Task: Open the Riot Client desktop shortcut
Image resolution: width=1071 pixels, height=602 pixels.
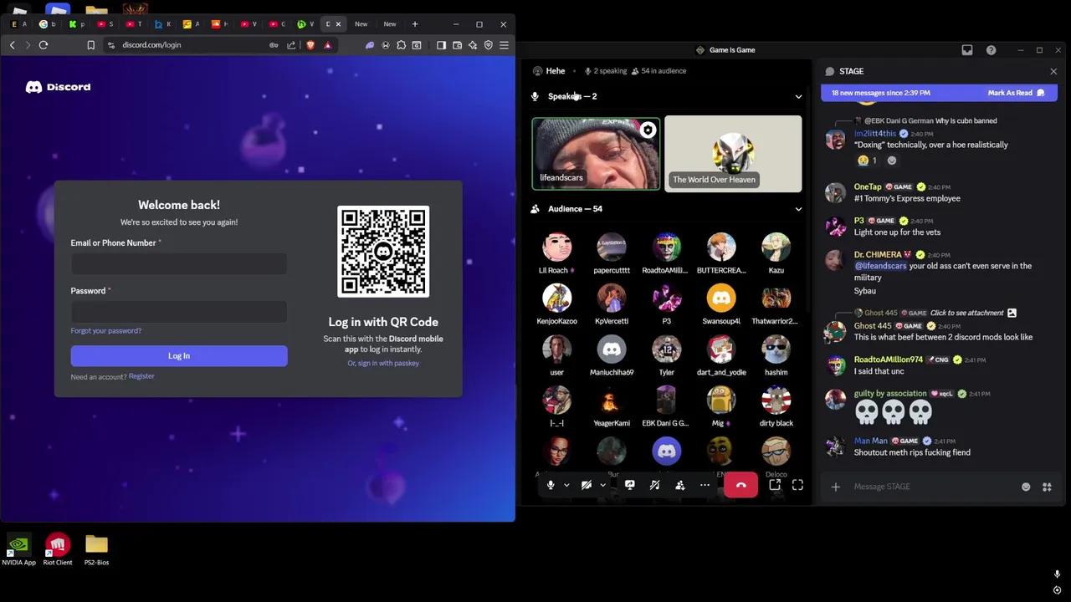Action: coord(58,550)
